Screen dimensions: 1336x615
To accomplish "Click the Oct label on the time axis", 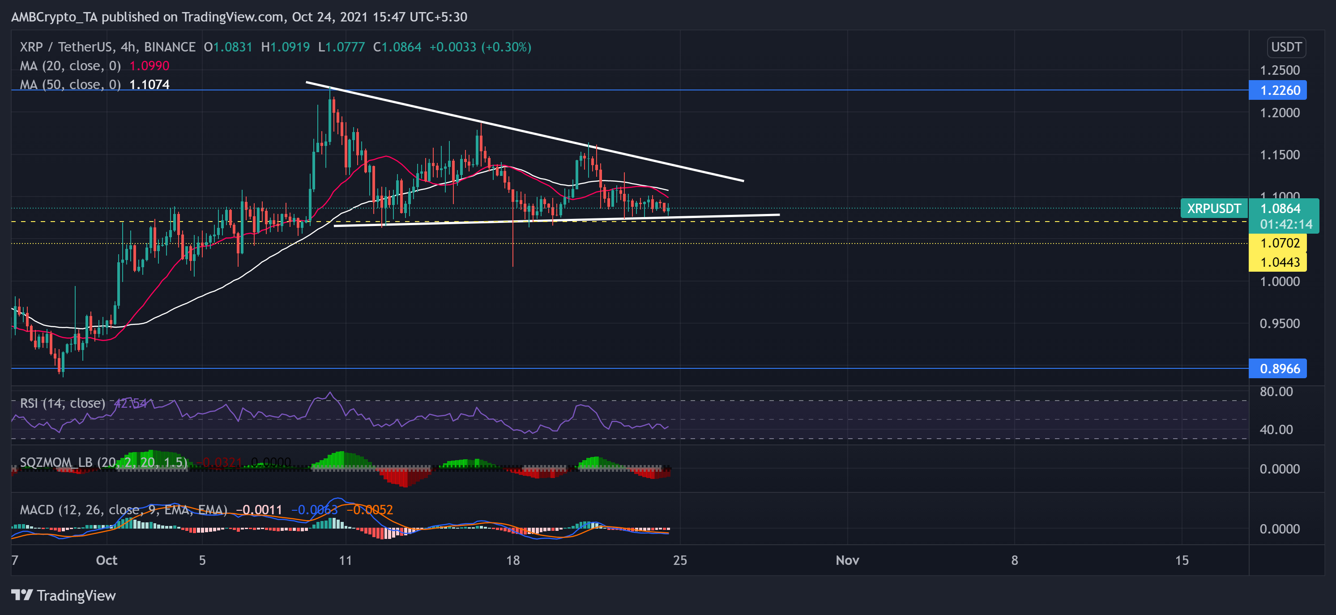I will click(x=108, y=560).
